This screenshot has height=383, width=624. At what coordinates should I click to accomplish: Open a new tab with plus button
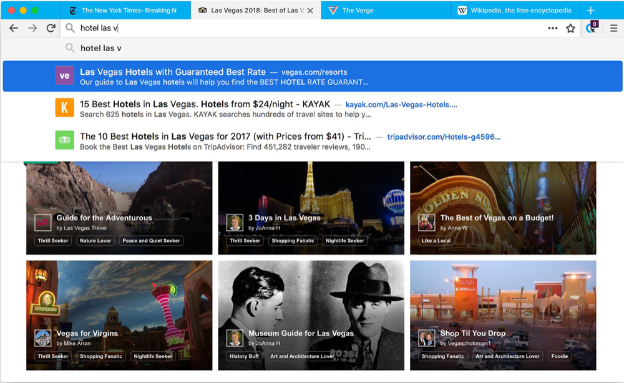(x=590, y=11)
